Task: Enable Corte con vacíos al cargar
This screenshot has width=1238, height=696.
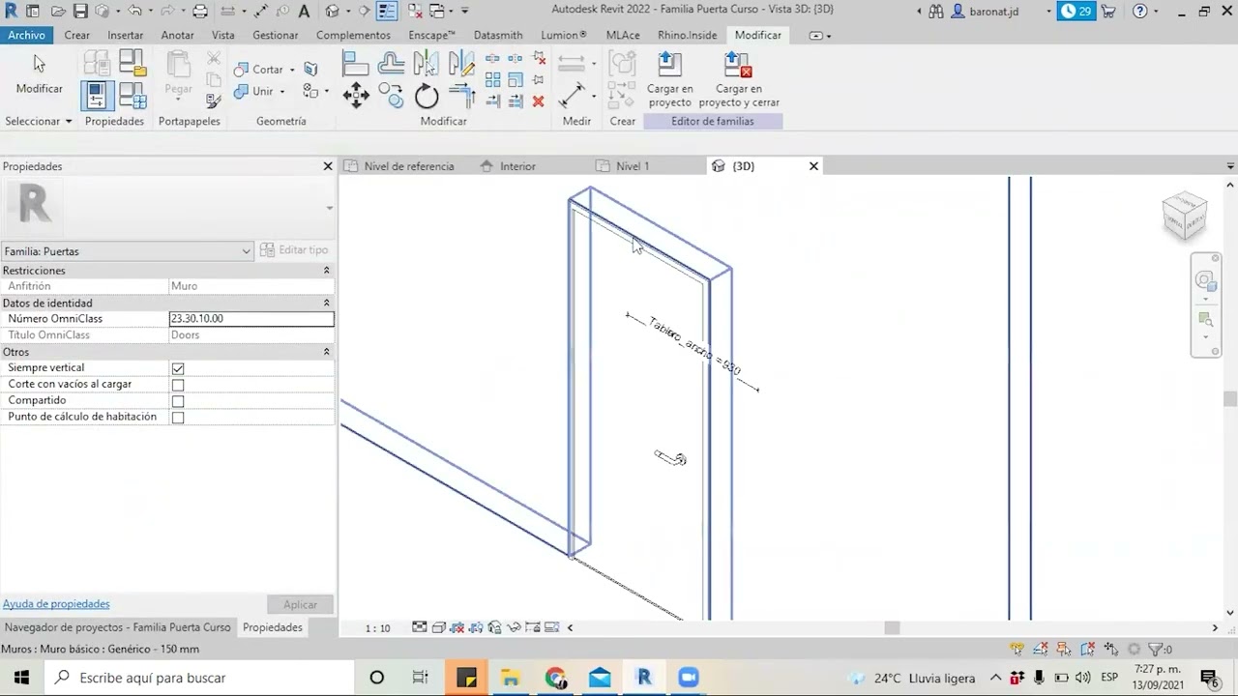Action: tap(178, 385)
